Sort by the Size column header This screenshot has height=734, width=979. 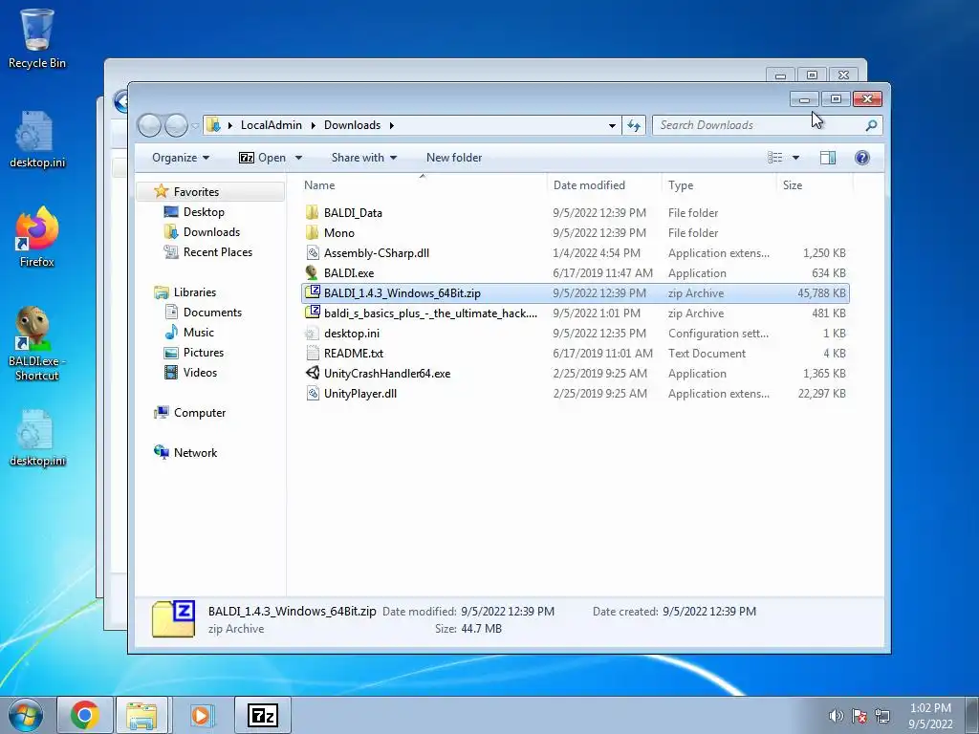(x=815, y=185)
